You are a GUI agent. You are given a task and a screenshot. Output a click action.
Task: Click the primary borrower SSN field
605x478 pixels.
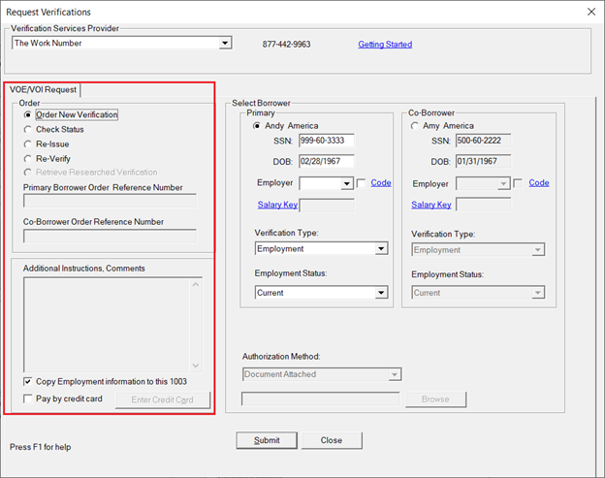click(x=326, y=142)
